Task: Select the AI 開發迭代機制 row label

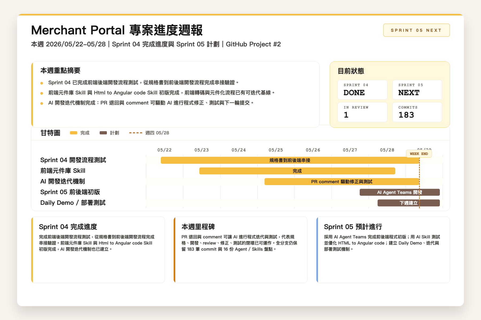Action: click(63, 181)
